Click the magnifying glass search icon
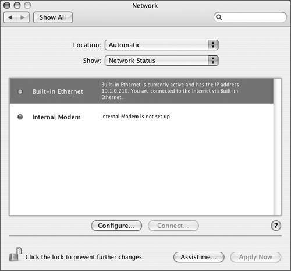Viewport: 291px width, 271px height. pos(219,17)
